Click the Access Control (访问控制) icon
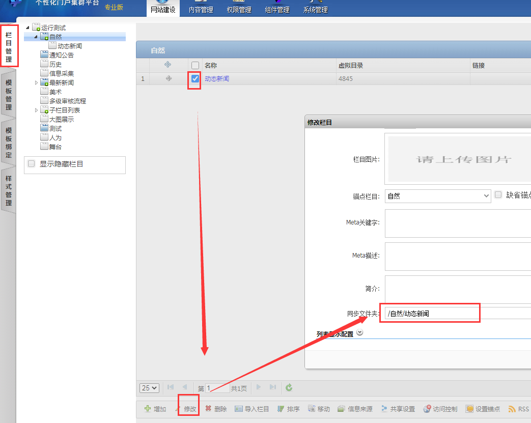Image resolution: width=531 pixels, height=423 pixels. coord(427,409)
